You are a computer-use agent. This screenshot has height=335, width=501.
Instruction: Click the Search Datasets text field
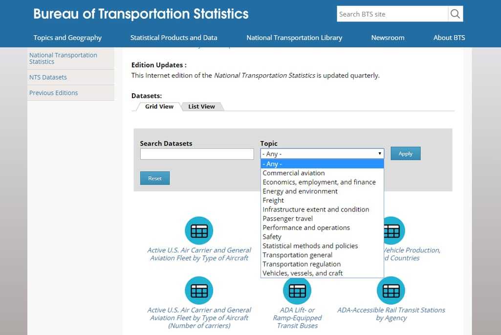pyautogui.click(x=197, y=154)
